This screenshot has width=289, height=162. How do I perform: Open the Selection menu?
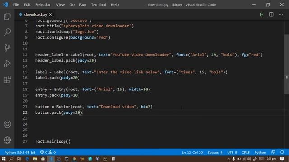tap(43, 5)
